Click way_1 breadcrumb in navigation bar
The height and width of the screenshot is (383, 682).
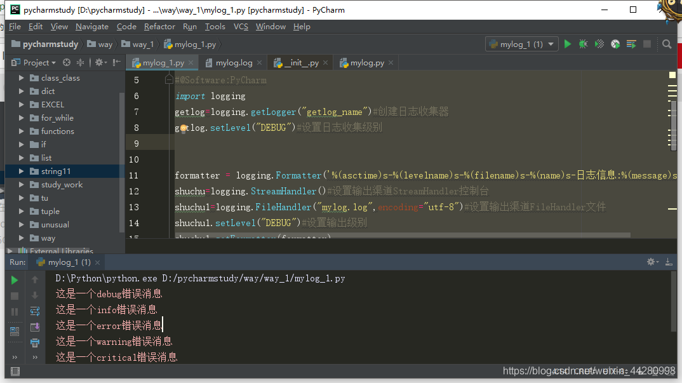pyautogui.click(x=137, y=44)
